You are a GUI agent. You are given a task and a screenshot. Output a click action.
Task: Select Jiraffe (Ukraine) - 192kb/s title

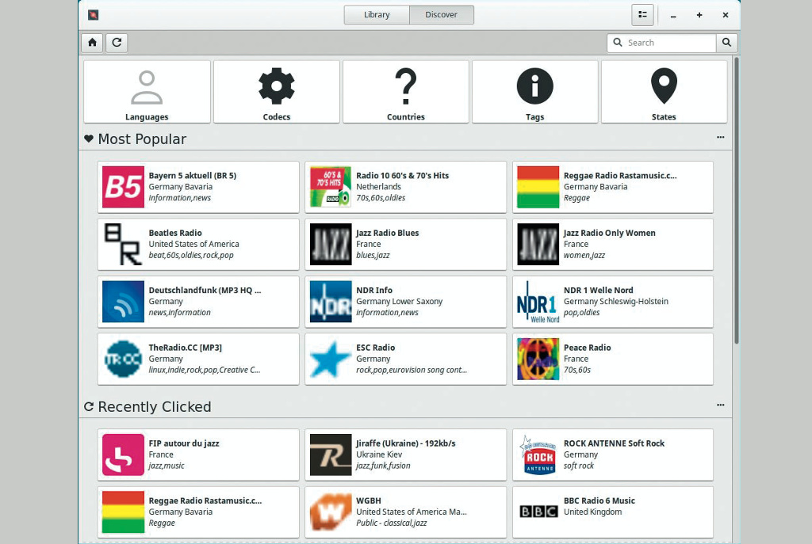pos(406,443)
